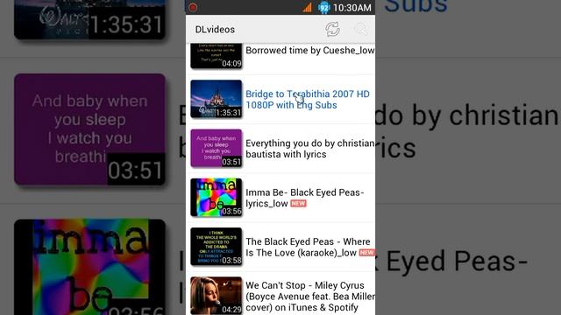Open Where Is The Love (karaoke)_low
The width and height of the screenshot is (561, 315).
click(x=308, y=247)
